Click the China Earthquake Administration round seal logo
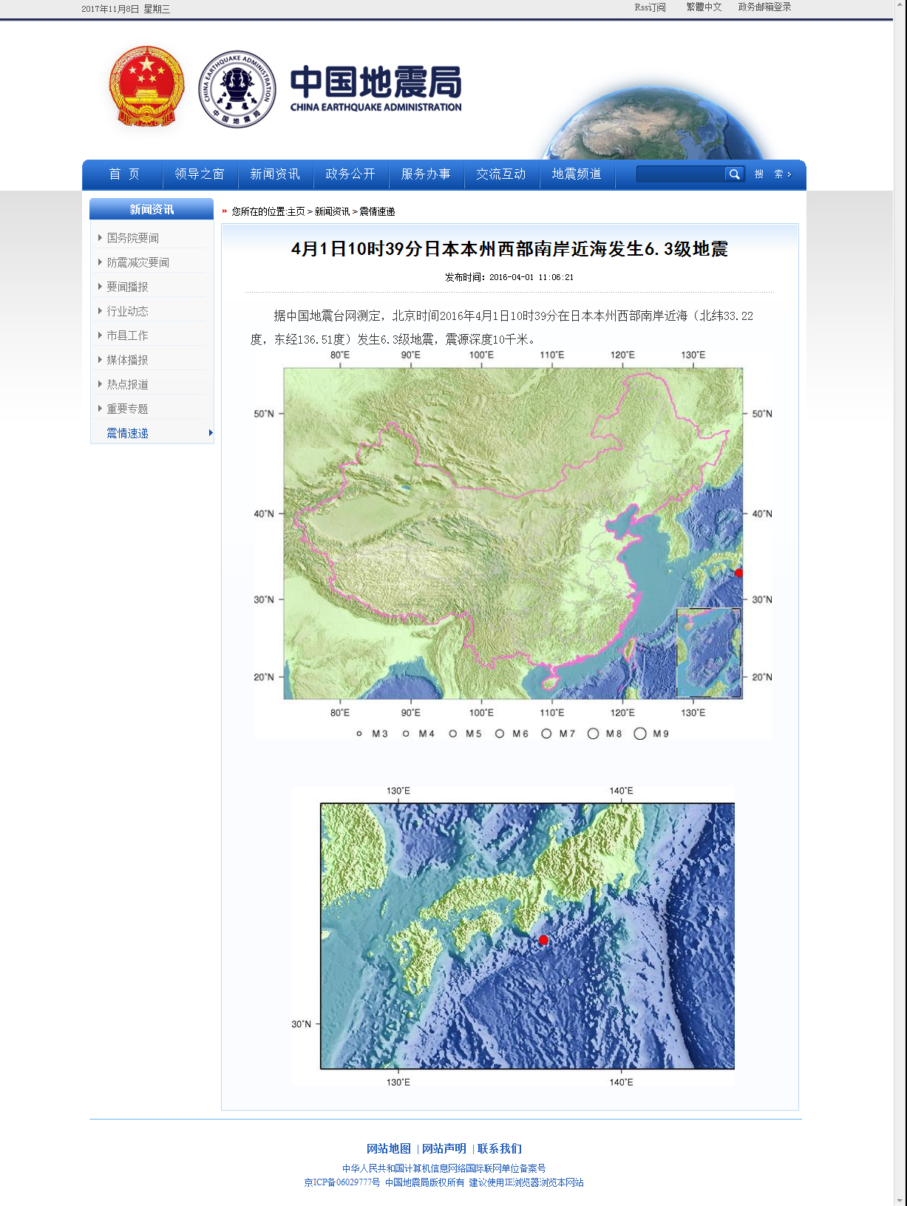 coord(237,89)
